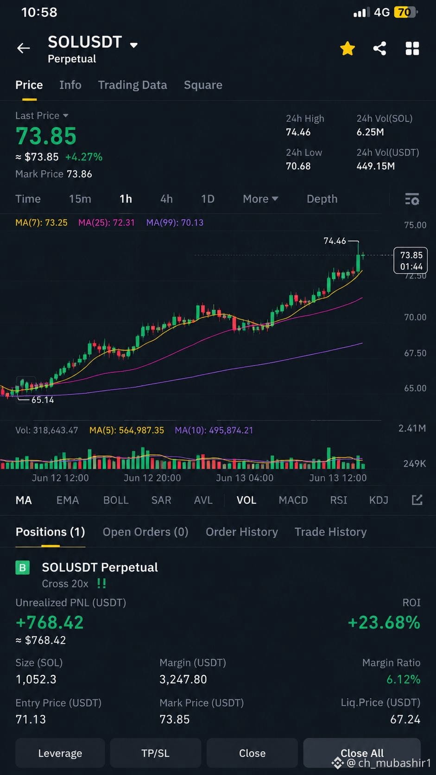Toggle the BOLL indicator
The image size is (436, 775).
(x=116, y=500)
